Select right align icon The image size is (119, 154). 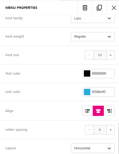pyautogui.click(x=109, y=111)
